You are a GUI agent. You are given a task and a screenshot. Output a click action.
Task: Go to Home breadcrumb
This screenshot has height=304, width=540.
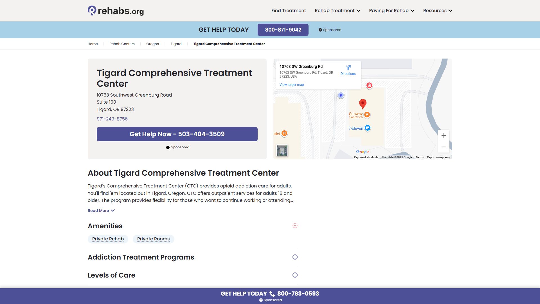pos(93,44)
